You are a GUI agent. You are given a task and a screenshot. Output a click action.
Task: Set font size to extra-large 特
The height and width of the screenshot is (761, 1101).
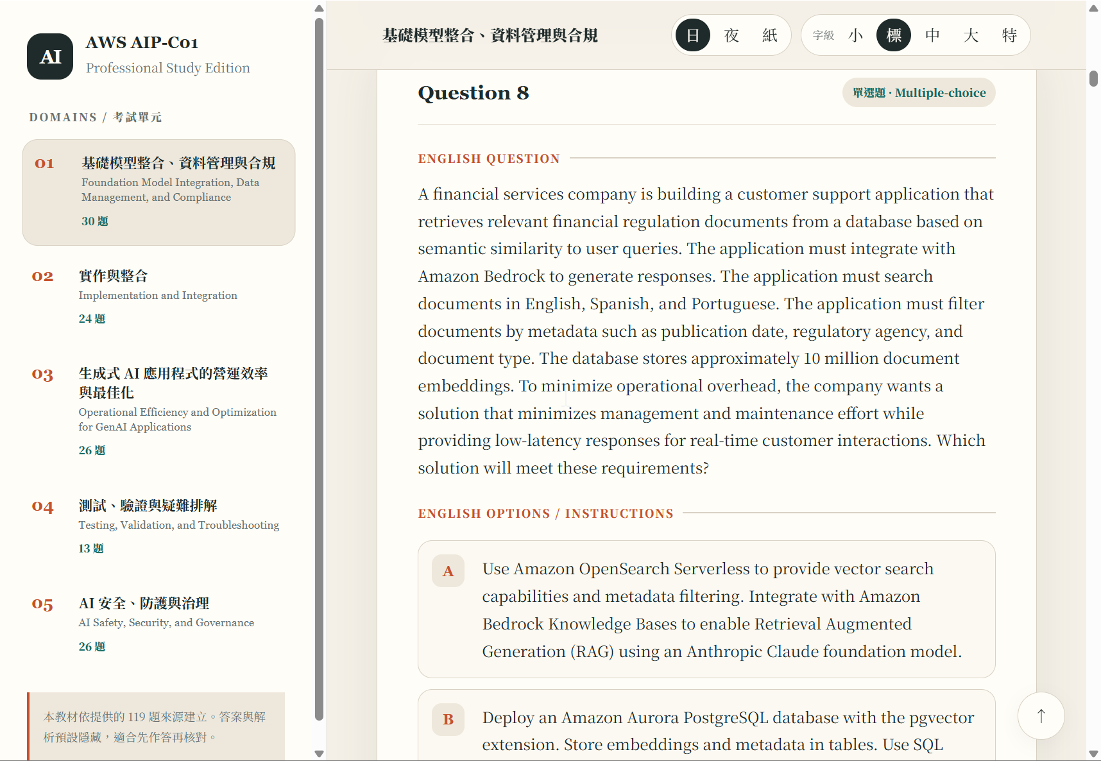tap(1009, 35)
